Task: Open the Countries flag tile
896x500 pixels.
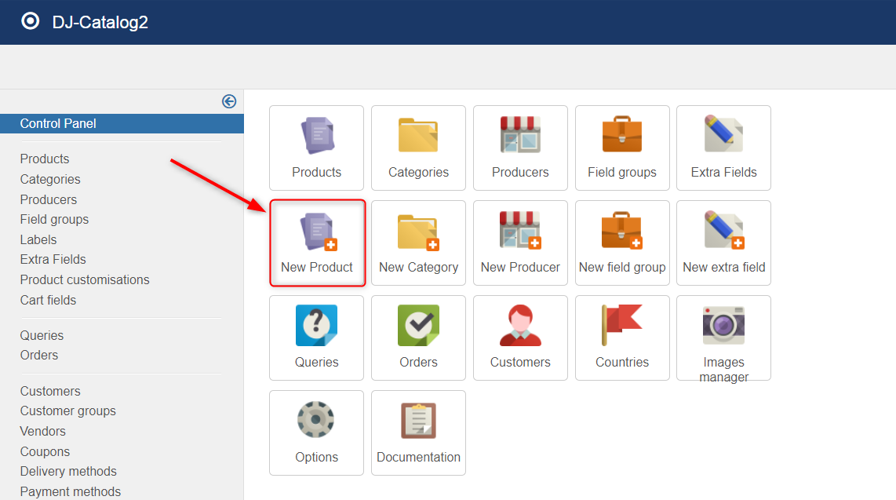Action: coord(622,338)
